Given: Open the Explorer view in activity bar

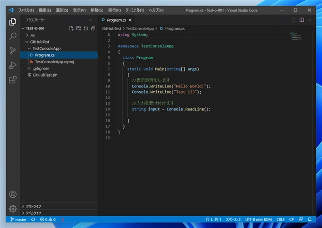Looking at the screenshot, I should [12, 22].
